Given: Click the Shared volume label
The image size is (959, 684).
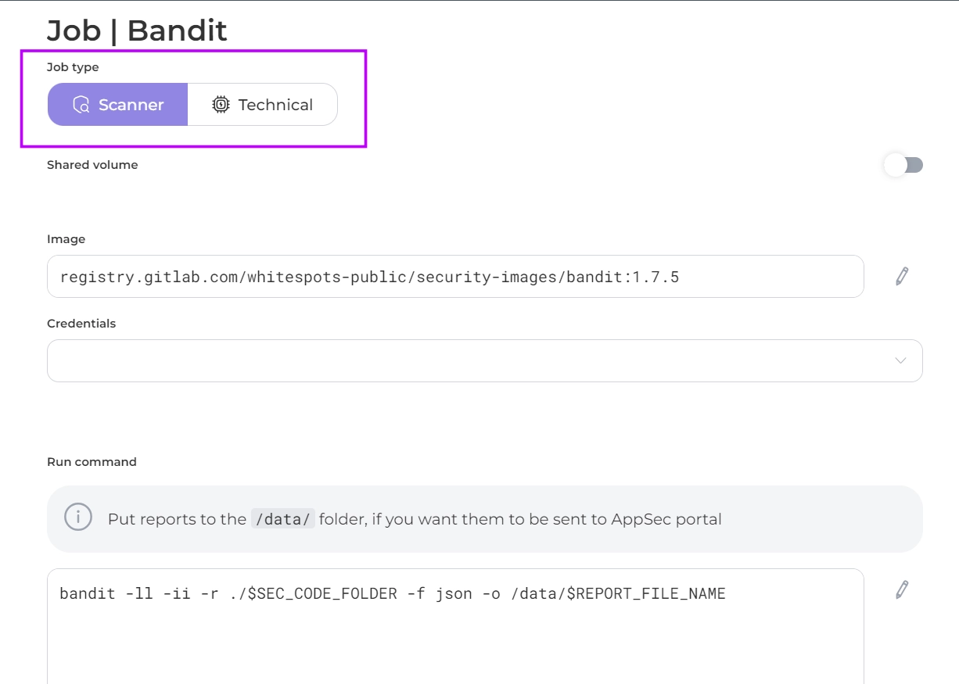Looking at the screenshot, I should click(x=92, y=165).
